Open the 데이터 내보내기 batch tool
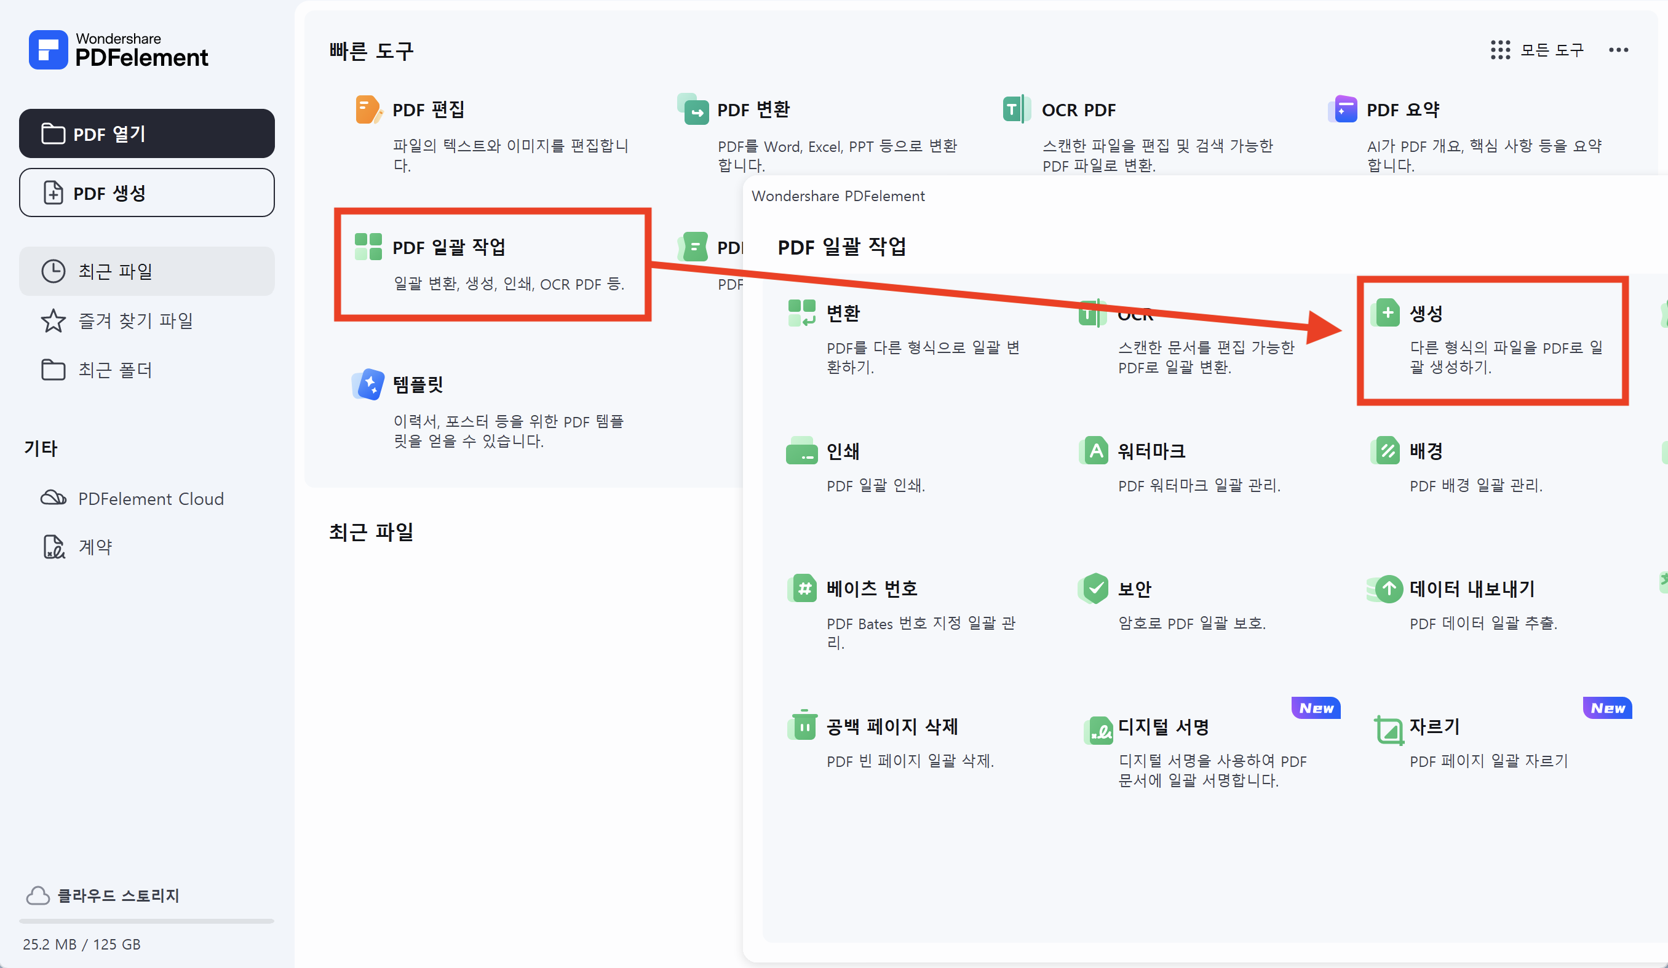Screen dimensions: 1668x968 1471,588
